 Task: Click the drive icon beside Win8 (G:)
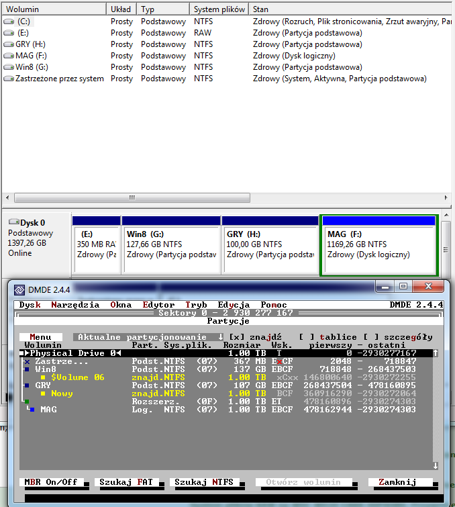tap(9, 67)
